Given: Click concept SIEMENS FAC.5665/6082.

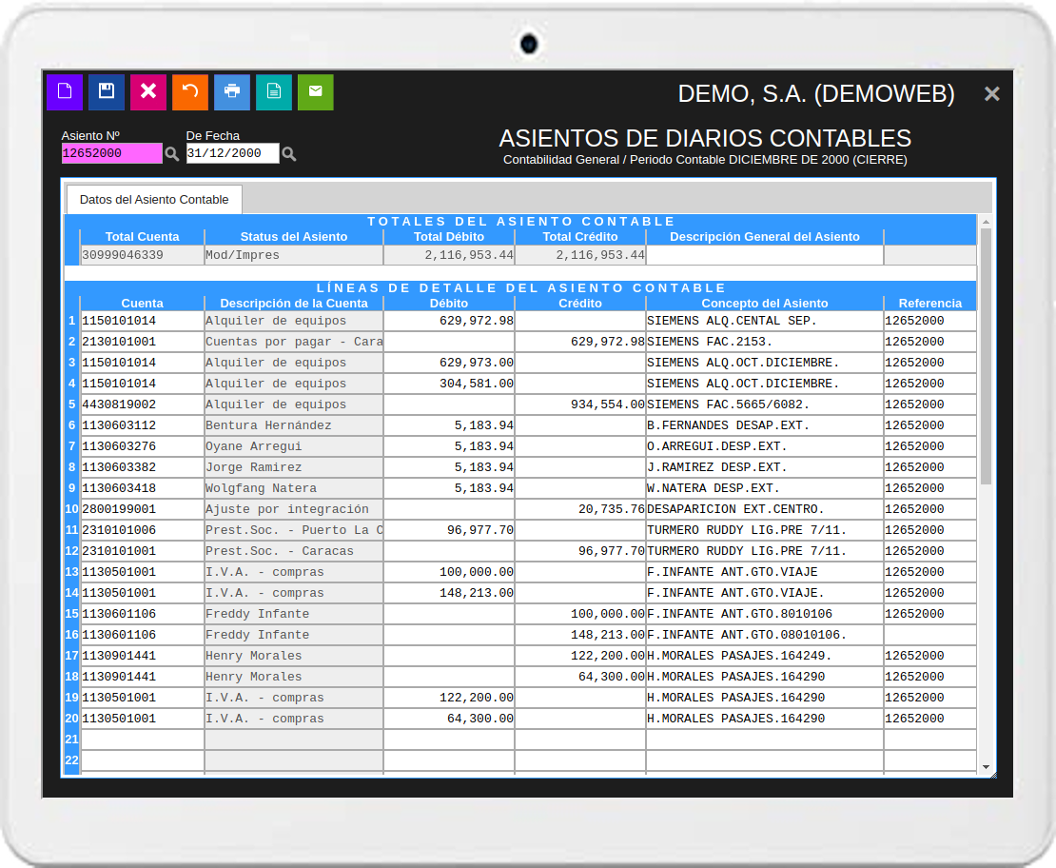Looking at the screenshot, I should point(764,404).
